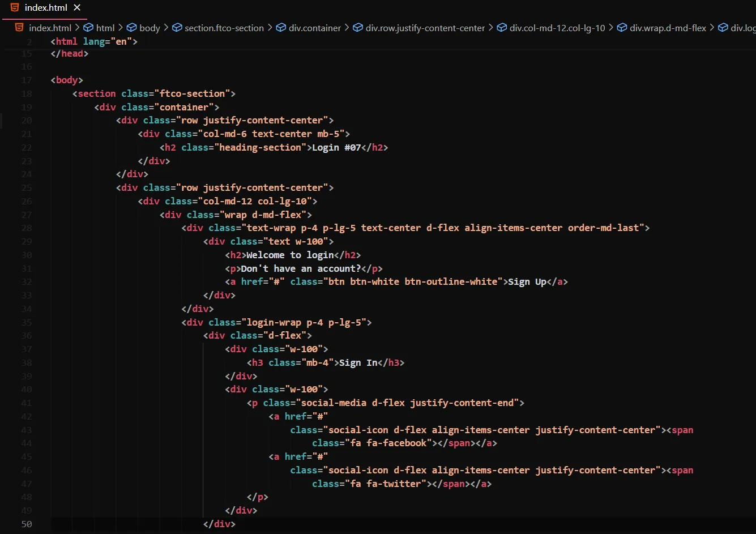Image resolution: width=756 pixels, height=534 pixels.
Task: Click the cube icon beside the body breadcrumb
Action: pyautogui.click(x=131, y=28)
